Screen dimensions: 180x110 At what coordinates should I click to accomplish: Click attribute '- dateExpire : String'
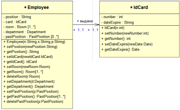coord(117,23)
